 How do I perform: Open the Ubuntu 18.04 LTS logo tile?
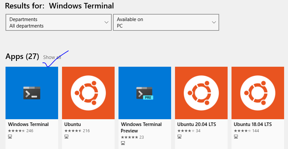click(258, 93)
